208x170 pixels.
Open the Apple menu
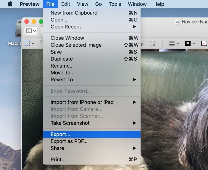[10, 4]
